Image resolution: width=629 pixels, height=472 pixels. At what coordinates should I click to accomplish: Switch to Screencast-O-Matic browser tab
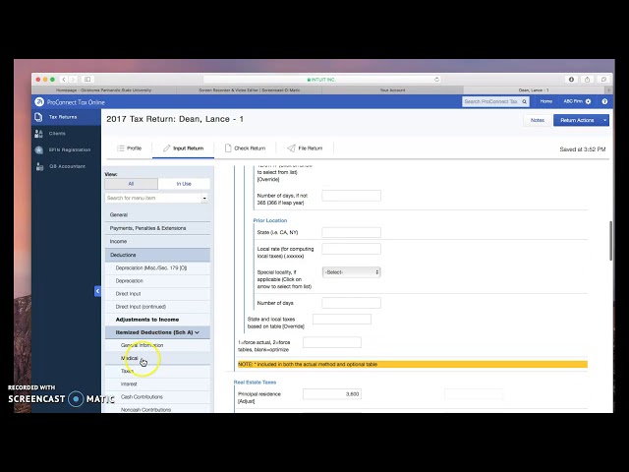[x=249, y=90]
